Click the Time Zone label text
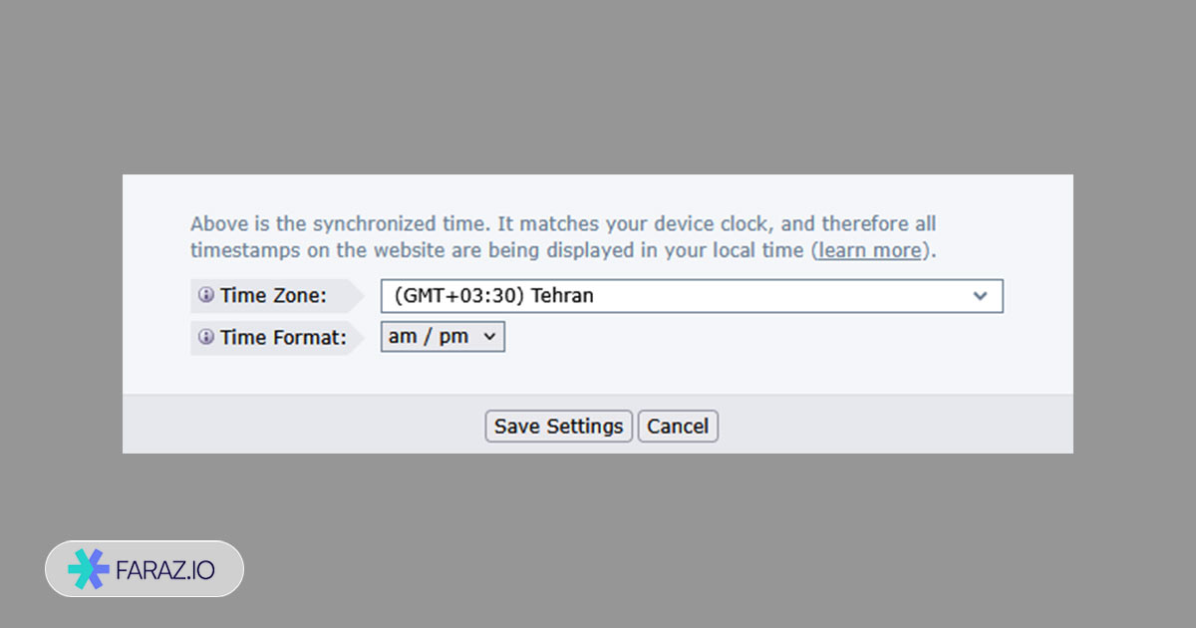 (x=273, y=296)
